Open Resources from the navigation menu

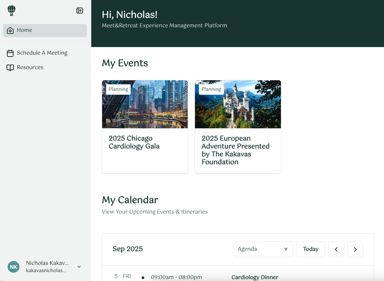click(30, 67)
